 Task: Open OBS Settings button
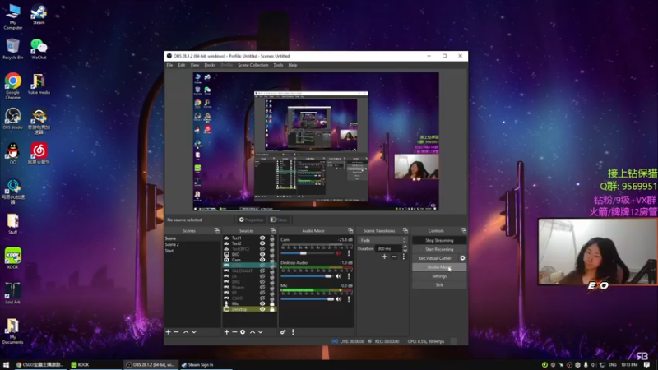tap(439, 276)
